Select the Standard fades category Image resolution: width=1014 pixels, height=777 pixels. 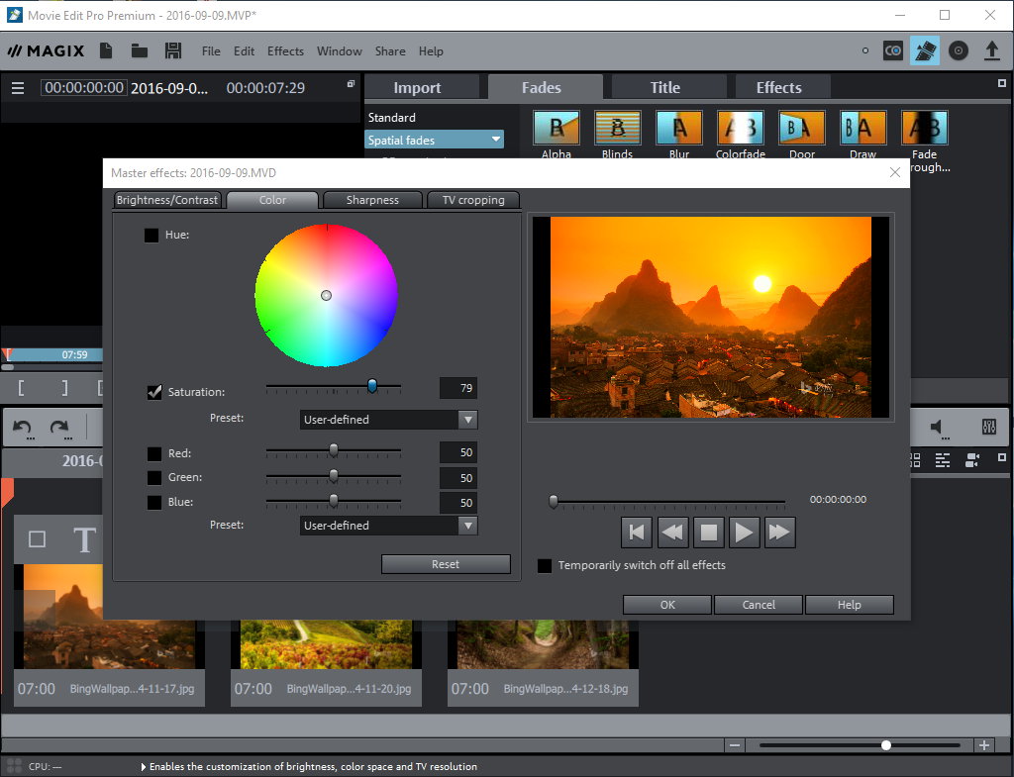tap(392, 118)
